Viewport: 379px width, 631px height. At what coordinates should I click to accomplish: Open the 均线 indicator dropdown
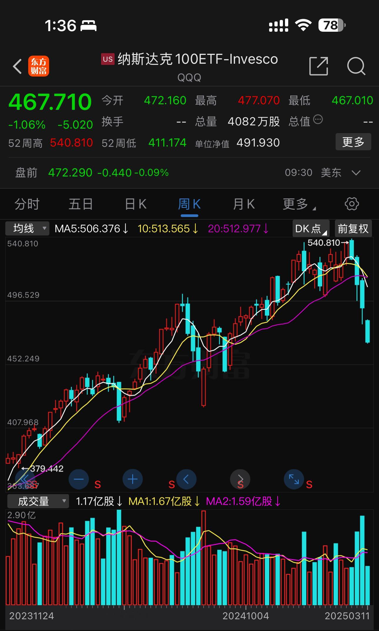point(27,228)
